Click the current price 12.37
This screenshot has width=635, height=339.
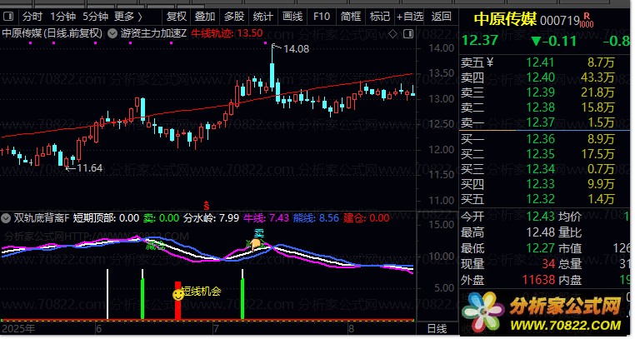click(480, 41)
